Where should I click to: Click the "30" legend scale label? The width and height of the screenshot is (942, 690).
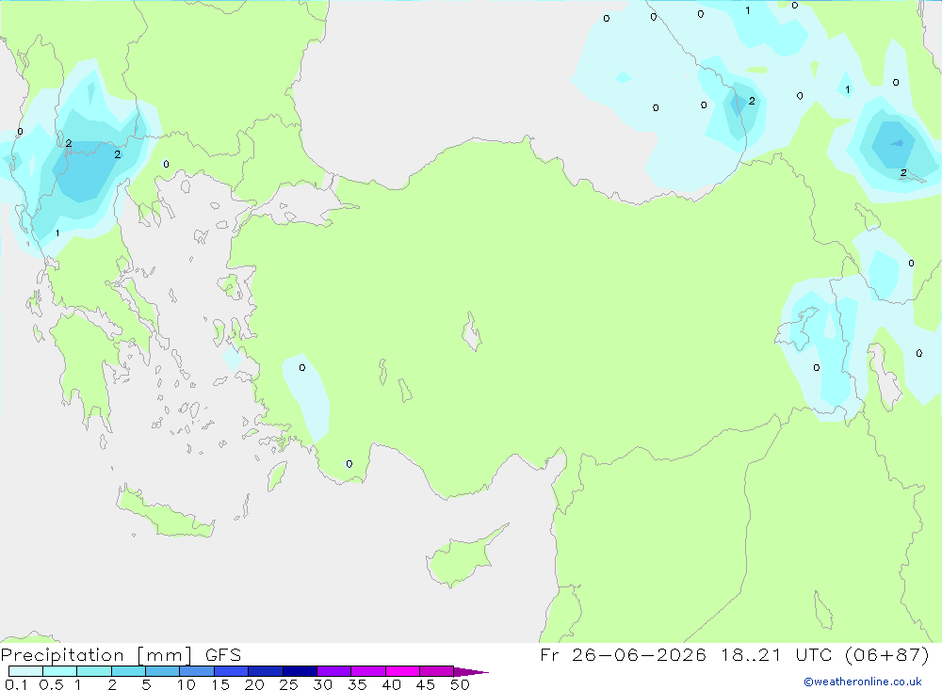click(x=323, y=684)
